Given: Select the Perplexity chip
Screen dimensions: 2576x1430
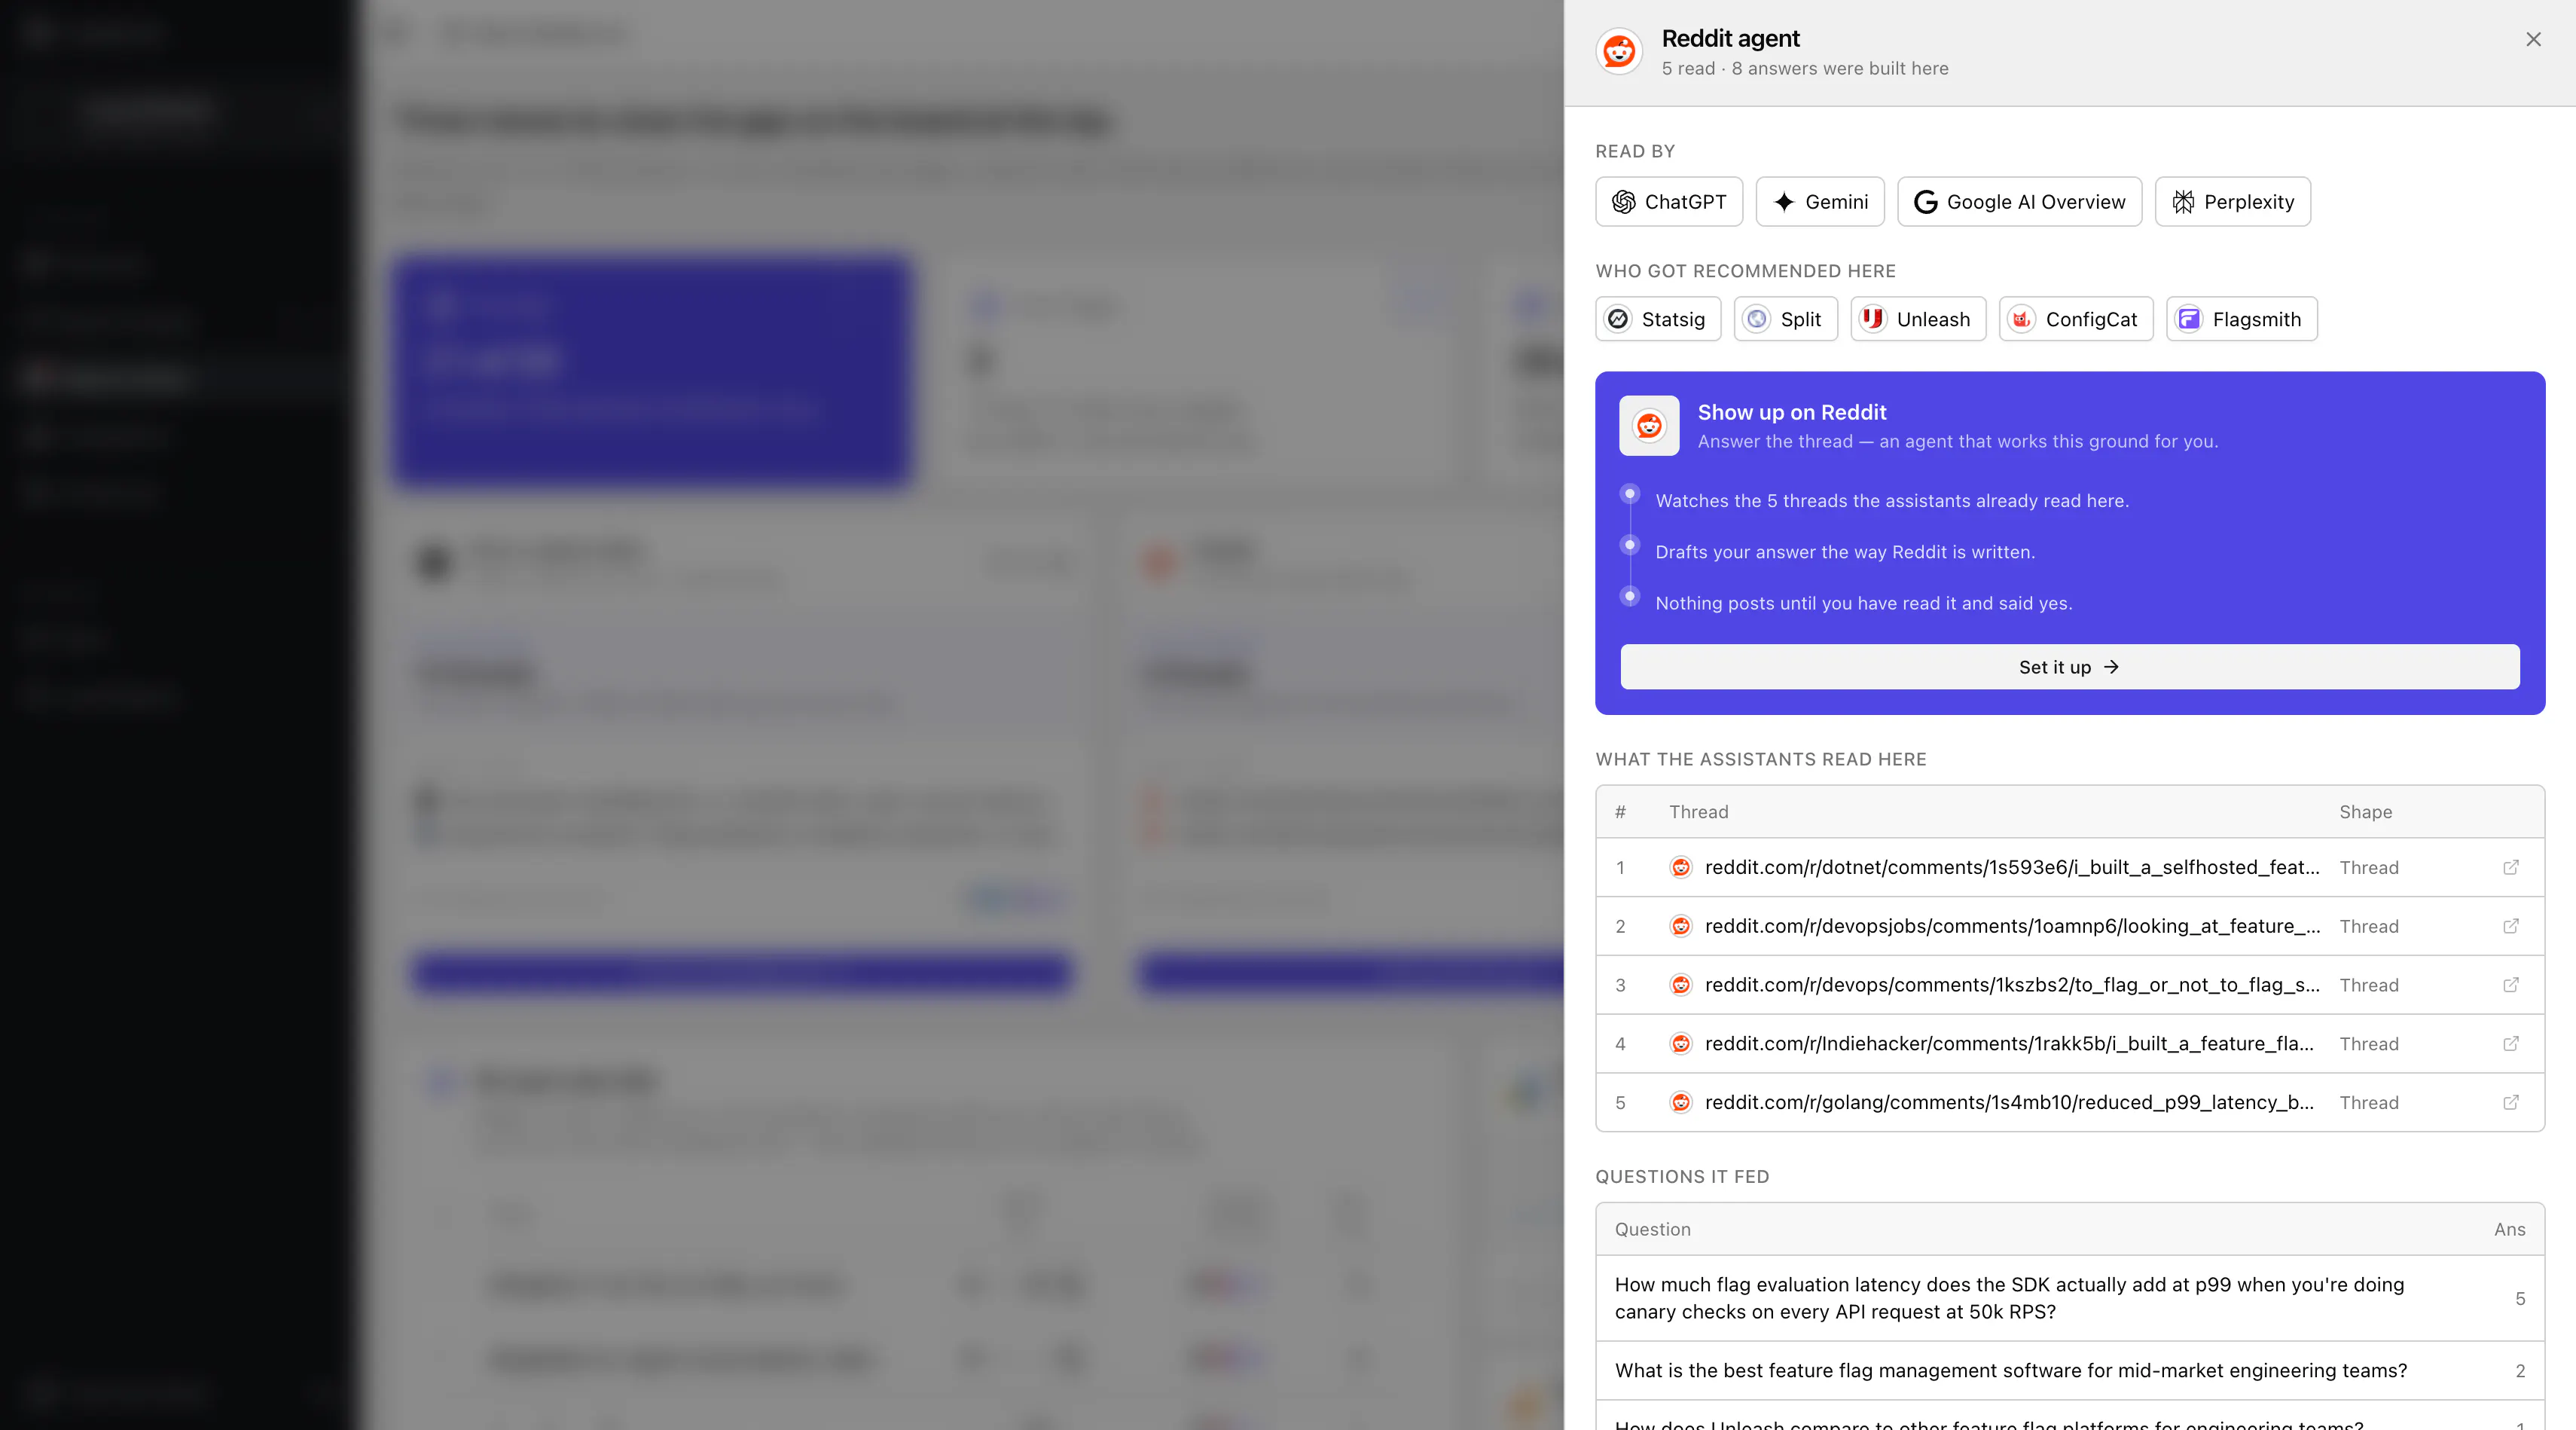Looking at the screenshot, I should (2232, 202).
